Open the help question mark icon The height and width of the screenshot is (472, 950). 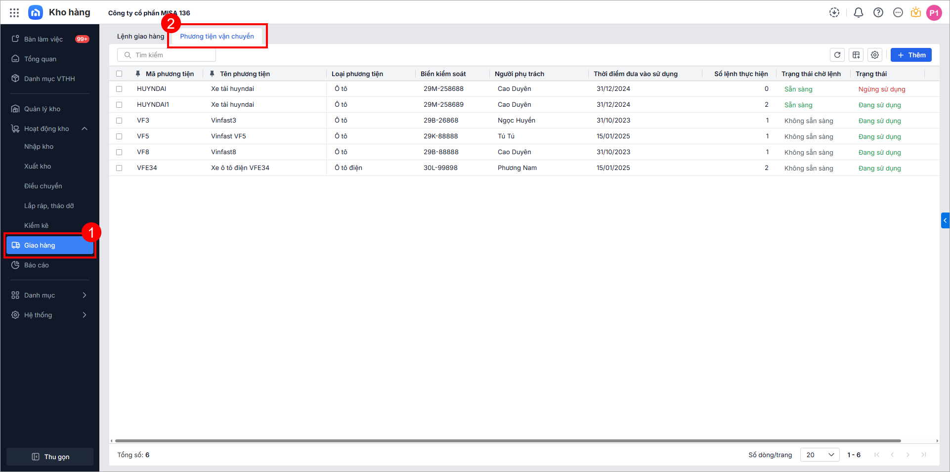878,13
